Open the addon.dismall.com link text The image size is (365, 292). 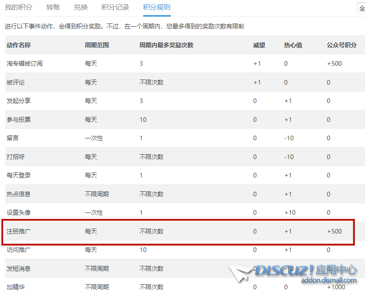(329, 280)
